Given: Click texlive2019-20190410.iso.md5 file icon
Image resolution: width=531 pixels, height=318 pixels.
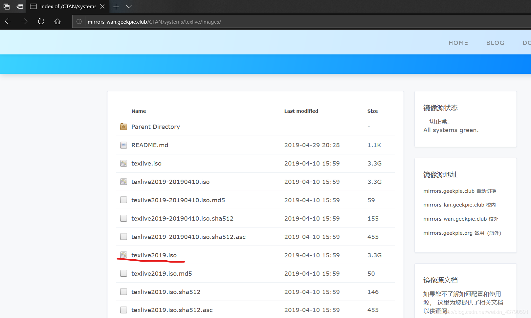Looking at the screenshot, I should (123, 200).
